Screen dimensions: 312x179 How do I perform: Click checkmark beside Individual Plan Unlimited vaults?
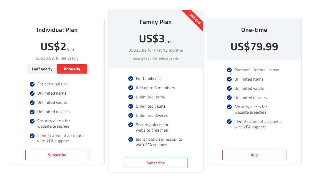tap(32, 103)
